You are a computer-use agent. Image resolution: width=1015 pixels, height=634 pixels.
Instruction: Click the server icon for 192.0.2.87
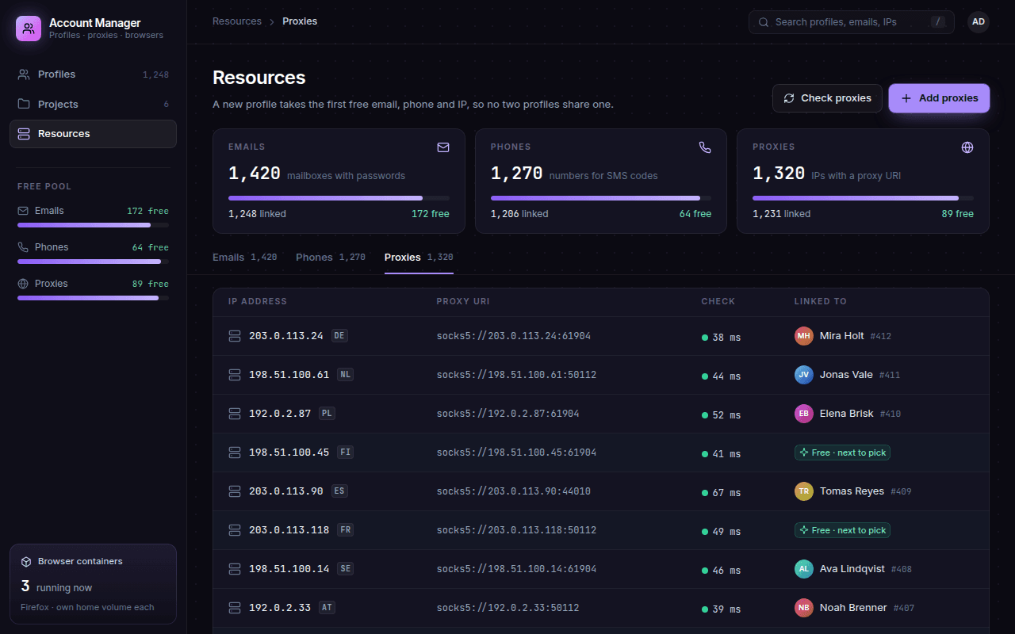tap(235, 414)
